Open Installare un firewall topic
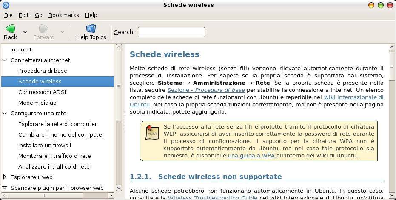Image resolution: width=396 pixels, height=200 pixels. coord(44,145)
